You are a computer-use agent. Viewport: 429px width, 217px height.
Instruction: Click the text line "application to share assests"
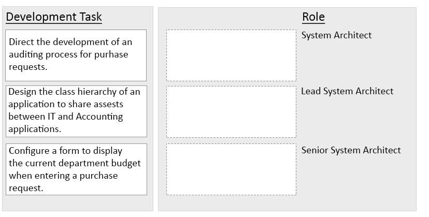click(66, 104)
